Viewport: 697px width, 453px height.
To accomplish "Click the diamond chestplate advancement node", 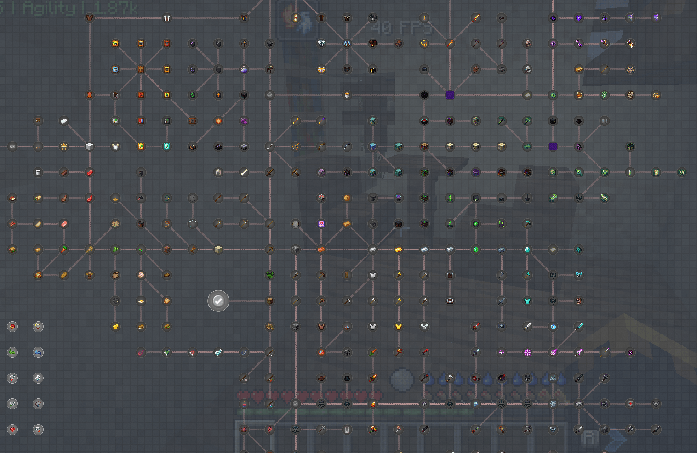I will 527,301.
